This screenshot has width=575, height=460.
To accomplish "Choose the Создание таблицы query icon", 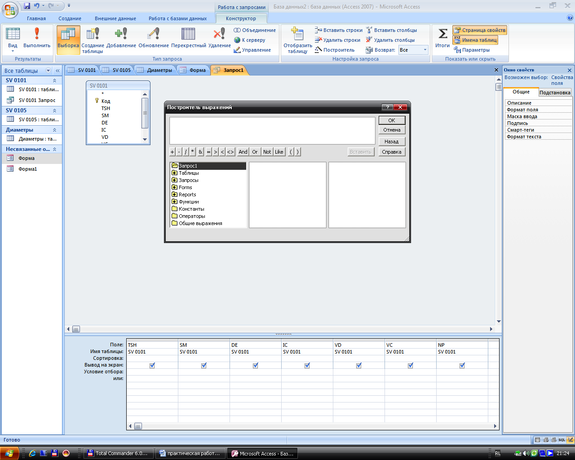I will (93, 34).
